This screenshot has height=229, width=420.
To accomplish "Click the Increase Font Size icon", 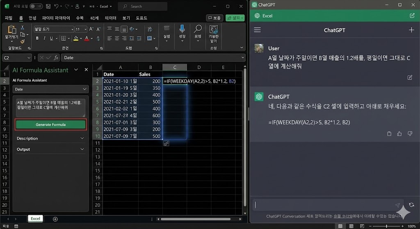I will coord(91,29).
